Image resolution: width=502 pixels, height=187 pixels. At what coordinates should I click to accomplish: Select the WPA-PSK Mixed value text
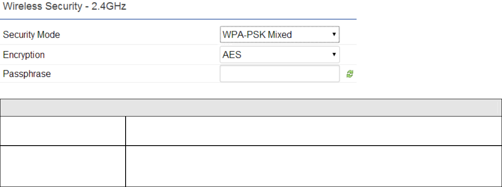[257, 35]
